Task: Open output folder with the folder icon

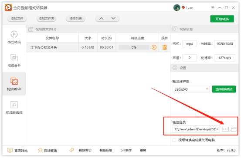Action: click(x=234, y=129)
